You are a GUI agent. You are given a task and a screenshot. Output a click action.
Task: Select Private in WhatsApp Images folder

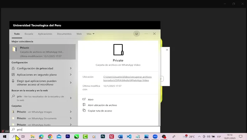[x=34, y=112]
